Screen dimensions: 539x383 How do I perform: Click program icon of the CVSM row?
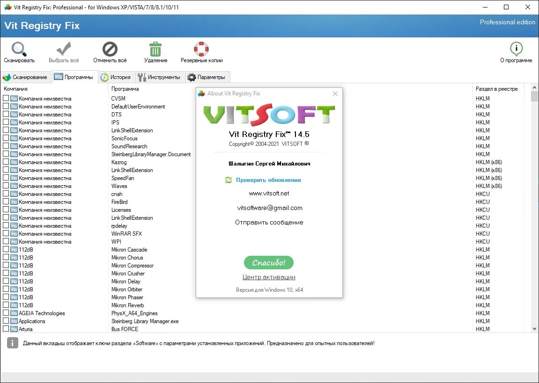point(14,99)
